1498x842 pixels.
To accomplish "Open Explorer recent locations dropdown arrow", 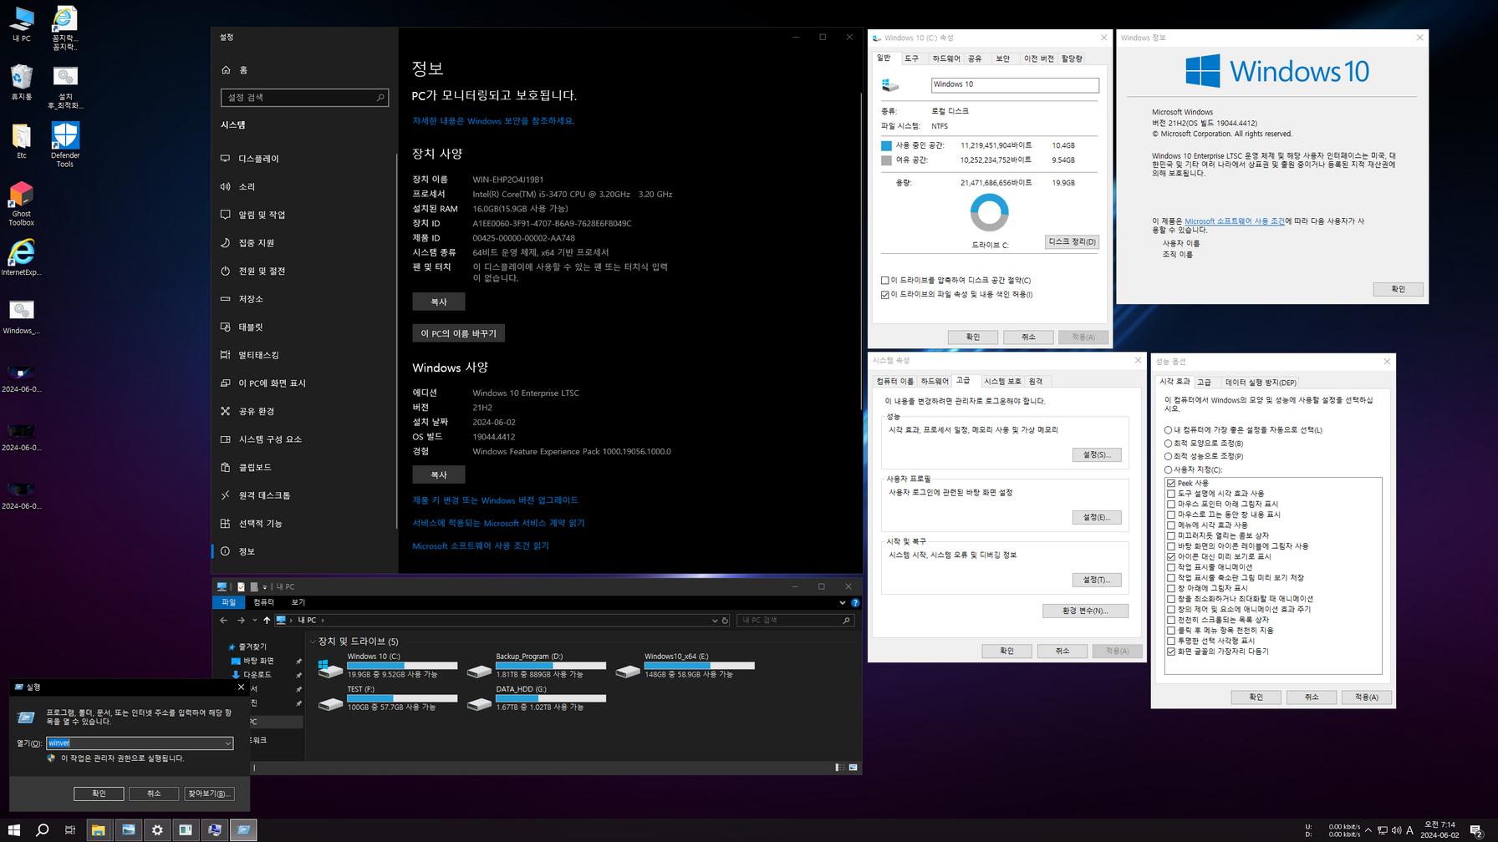I will point(254,621).
